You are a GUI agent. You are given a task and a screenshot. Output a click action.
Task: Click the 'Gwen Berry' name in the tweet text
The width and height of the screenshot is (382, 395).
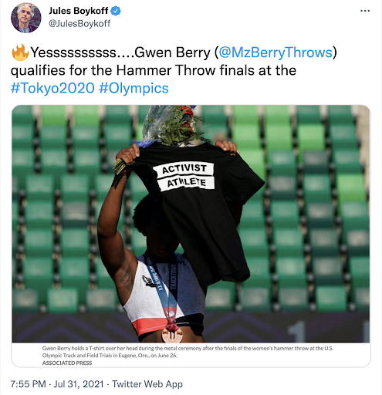(172, 52)
